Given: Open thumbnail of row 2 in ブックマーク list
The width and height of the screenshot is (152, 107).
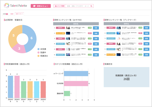Looking at the screenshot, I should [x=119, y=33].
